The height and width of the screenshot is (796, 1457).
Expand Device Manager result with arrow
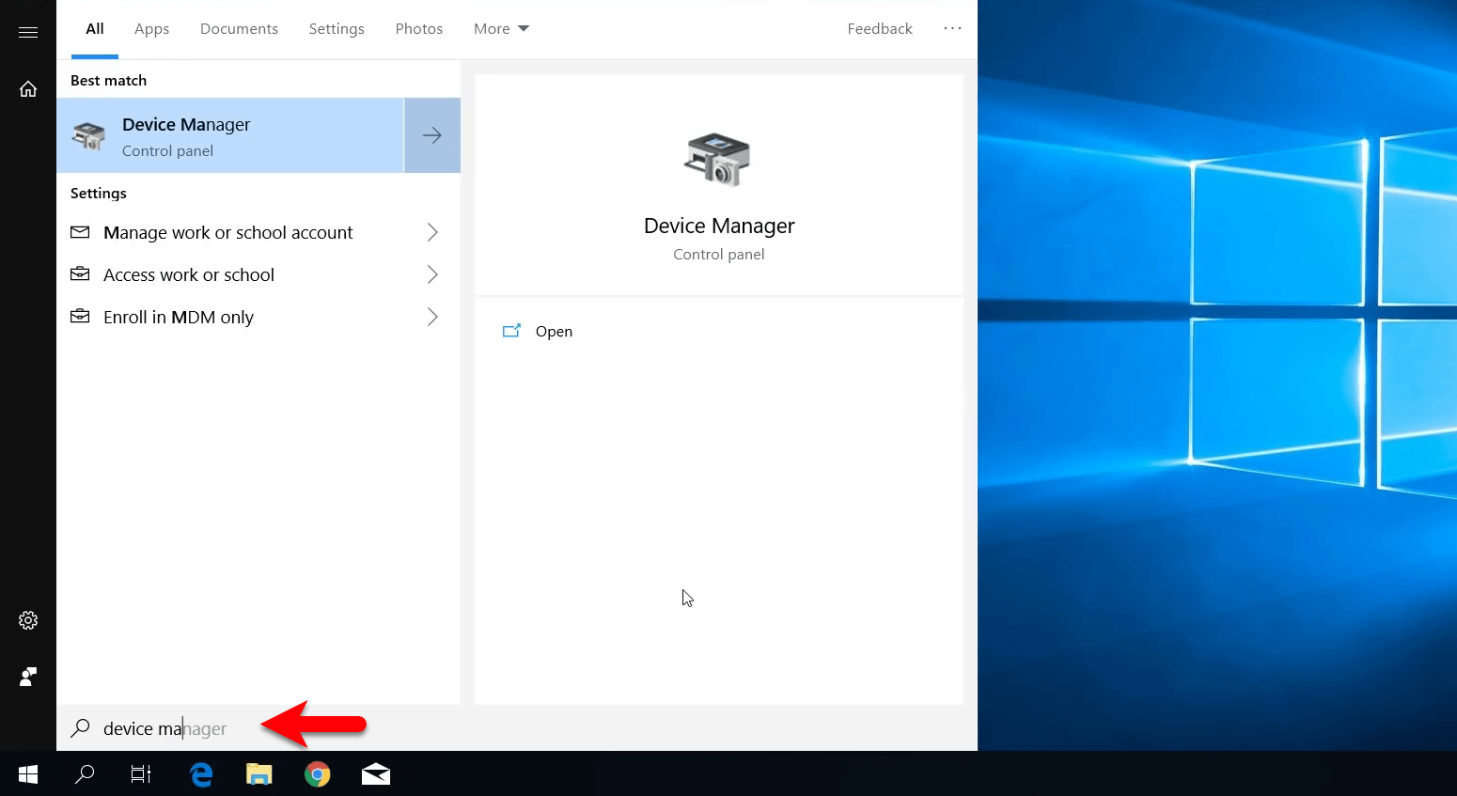(x=432, y=135)
